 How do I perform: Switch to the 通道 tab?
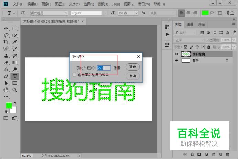point(190,24)
